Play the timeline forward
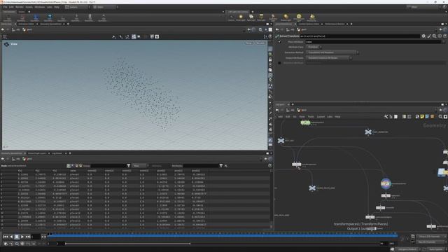This screenshot has width=448, height=252. click(22, 237)
